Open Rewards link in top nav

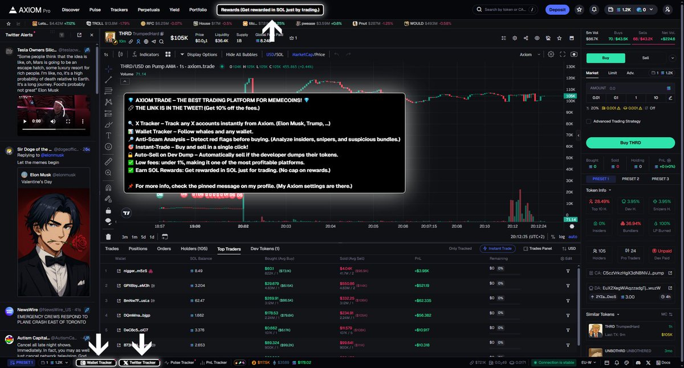[x=271, y=10]
